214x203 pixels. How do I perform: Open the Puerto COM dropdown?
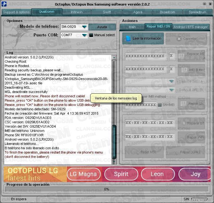tap(84, 35)
